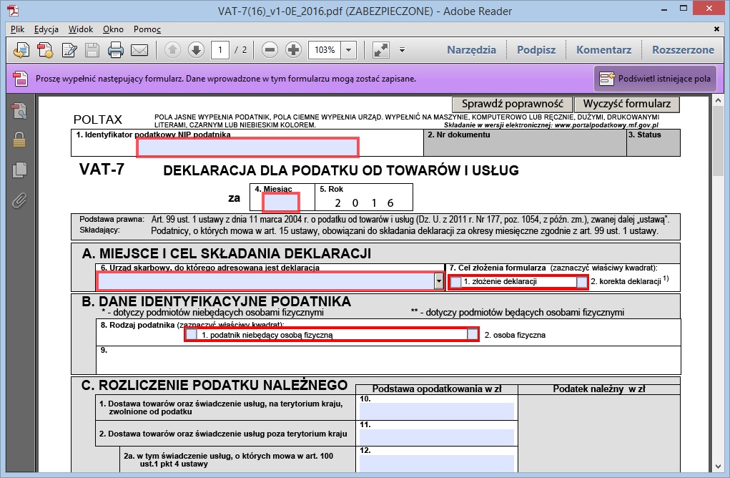Image resolution: width=730 pixels, height=478 pixels.
Task: Click the Miesiąc input field
Action: (x=281, y=203)
